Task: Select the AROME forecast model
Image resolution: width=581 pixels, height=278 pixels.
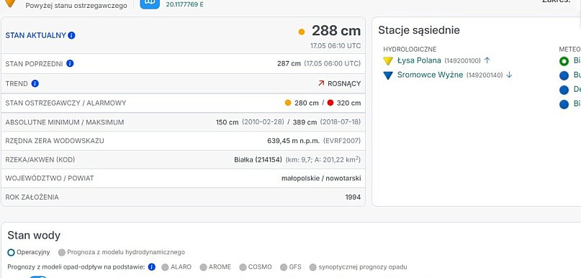Action: click(x=203, y=267)
